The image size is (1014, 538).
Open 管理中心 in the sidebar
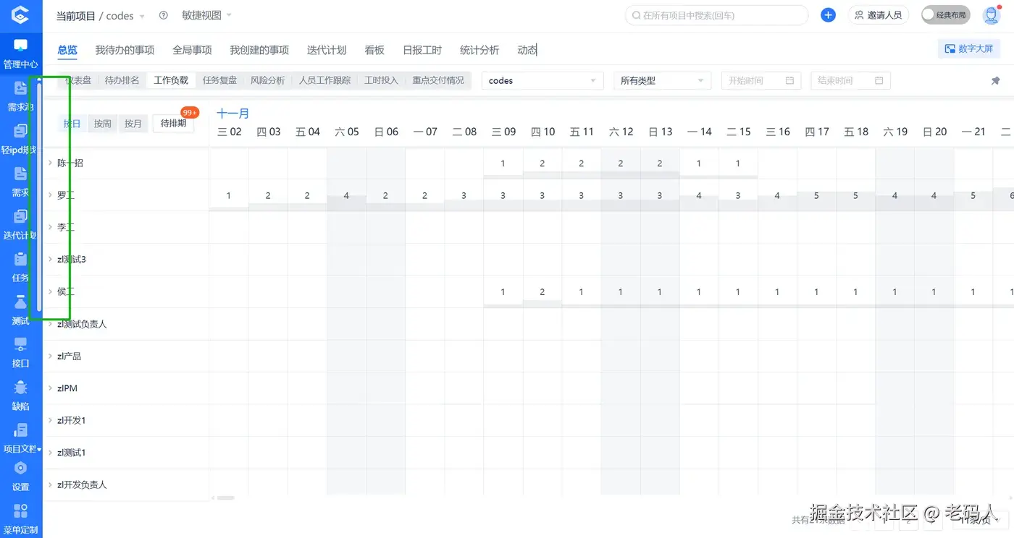tap(20, 54)
